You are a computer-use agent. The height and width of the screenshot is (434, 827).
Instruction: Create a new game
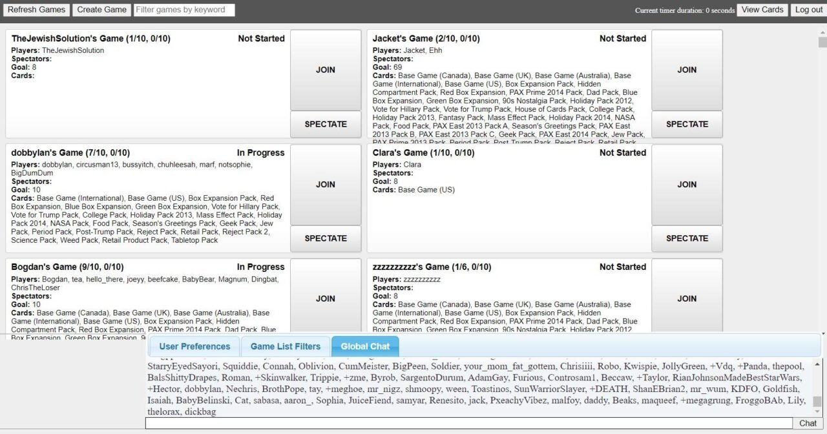coord(101,10)
